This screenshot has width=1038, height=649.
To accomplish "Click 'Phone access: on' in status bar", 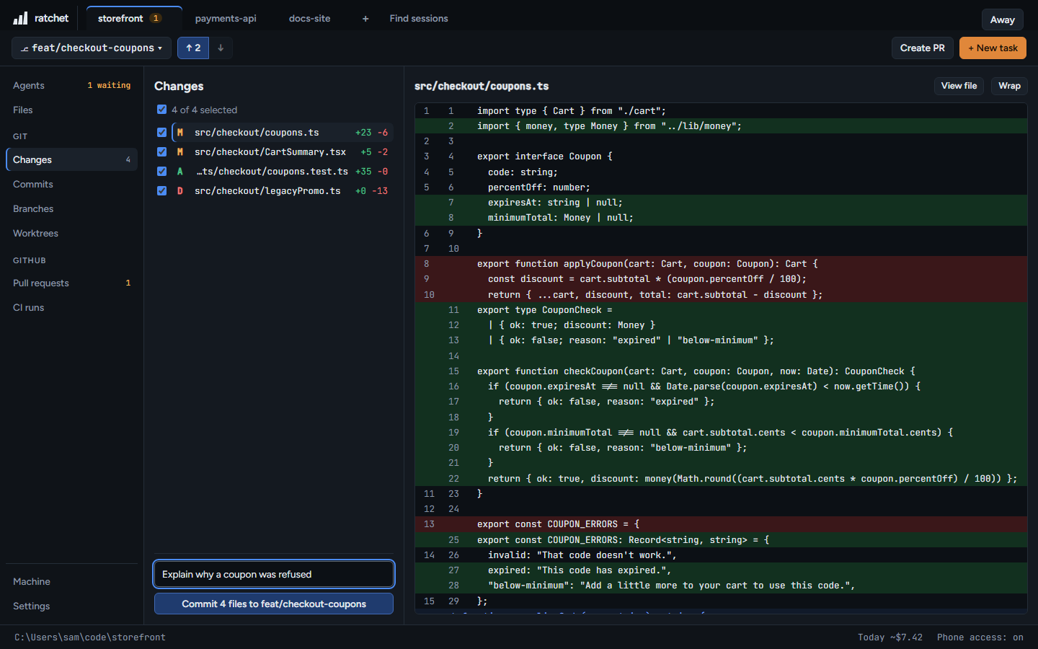I will click(980, 637).
